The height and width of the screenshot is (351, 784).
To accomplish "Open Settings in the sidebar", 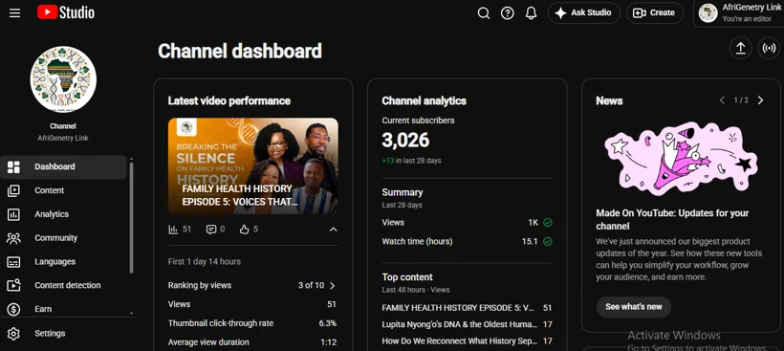I will (x=63, y=334).
